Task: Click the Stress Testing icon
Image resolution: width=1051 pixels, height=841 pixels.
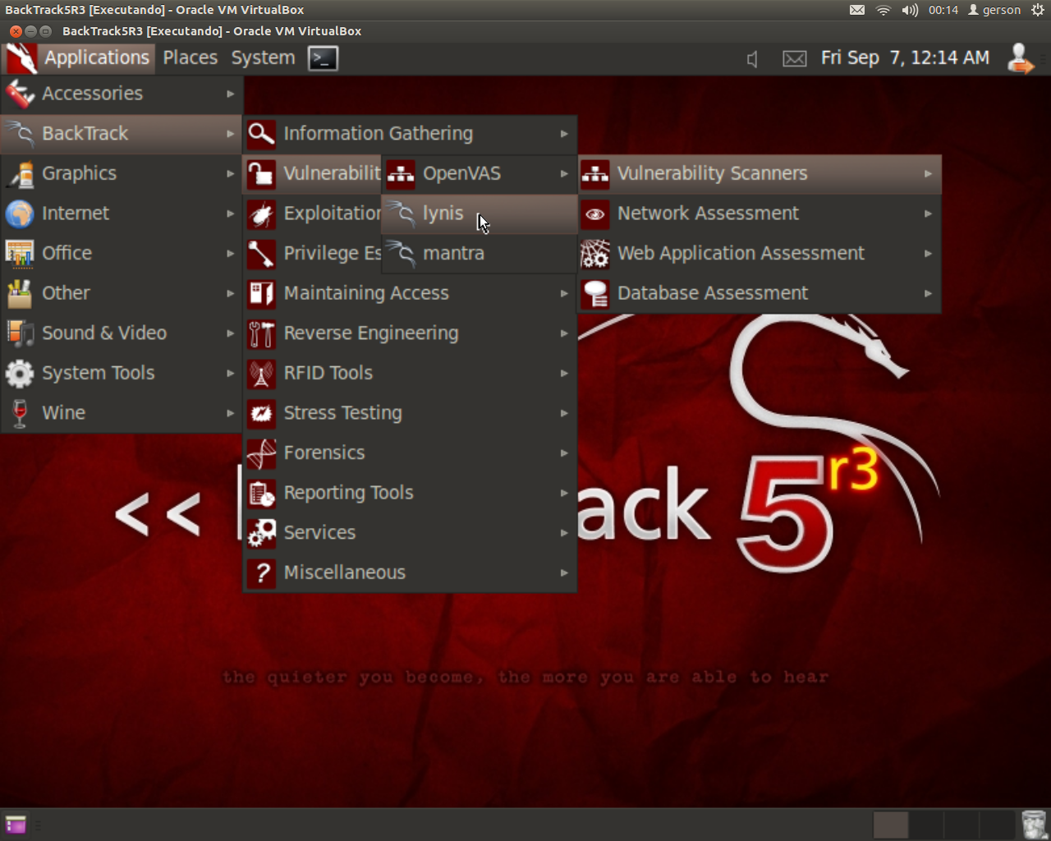Action: pyautogui.click(x=261, y=412)
